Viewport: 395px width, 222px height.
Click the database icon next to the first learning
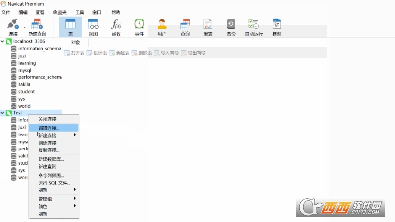click(14, 63)
